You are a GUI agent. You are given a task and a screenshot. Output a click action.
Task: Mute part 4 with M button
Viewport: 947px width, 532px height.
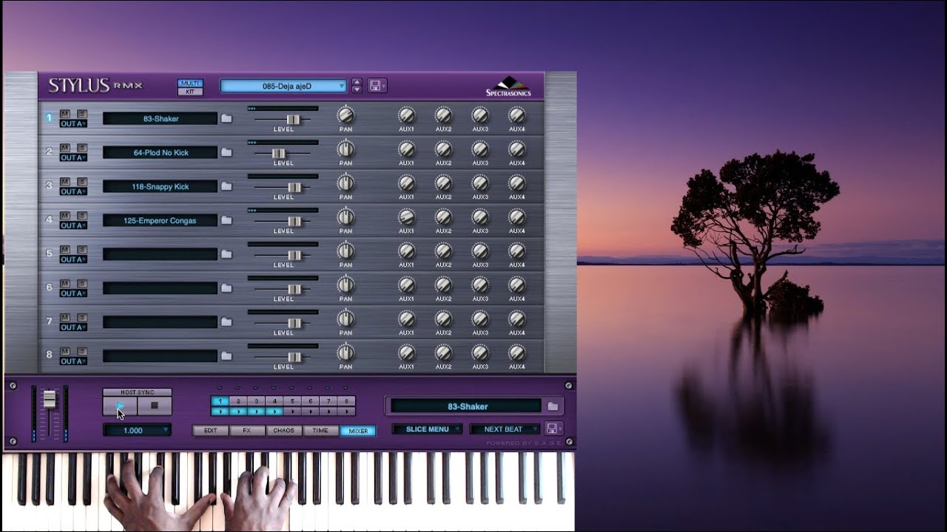(65, 215)
